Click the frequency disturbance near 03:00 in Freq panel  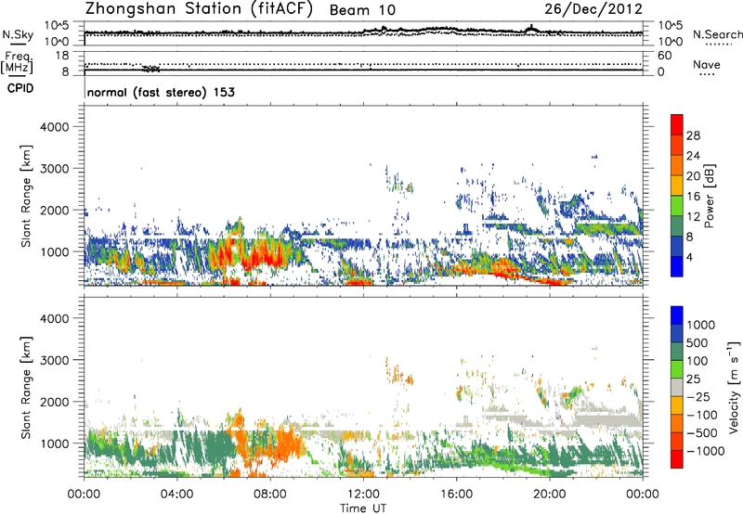(151, 69)
